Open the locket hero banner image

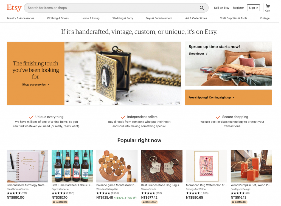coord(123,74)
